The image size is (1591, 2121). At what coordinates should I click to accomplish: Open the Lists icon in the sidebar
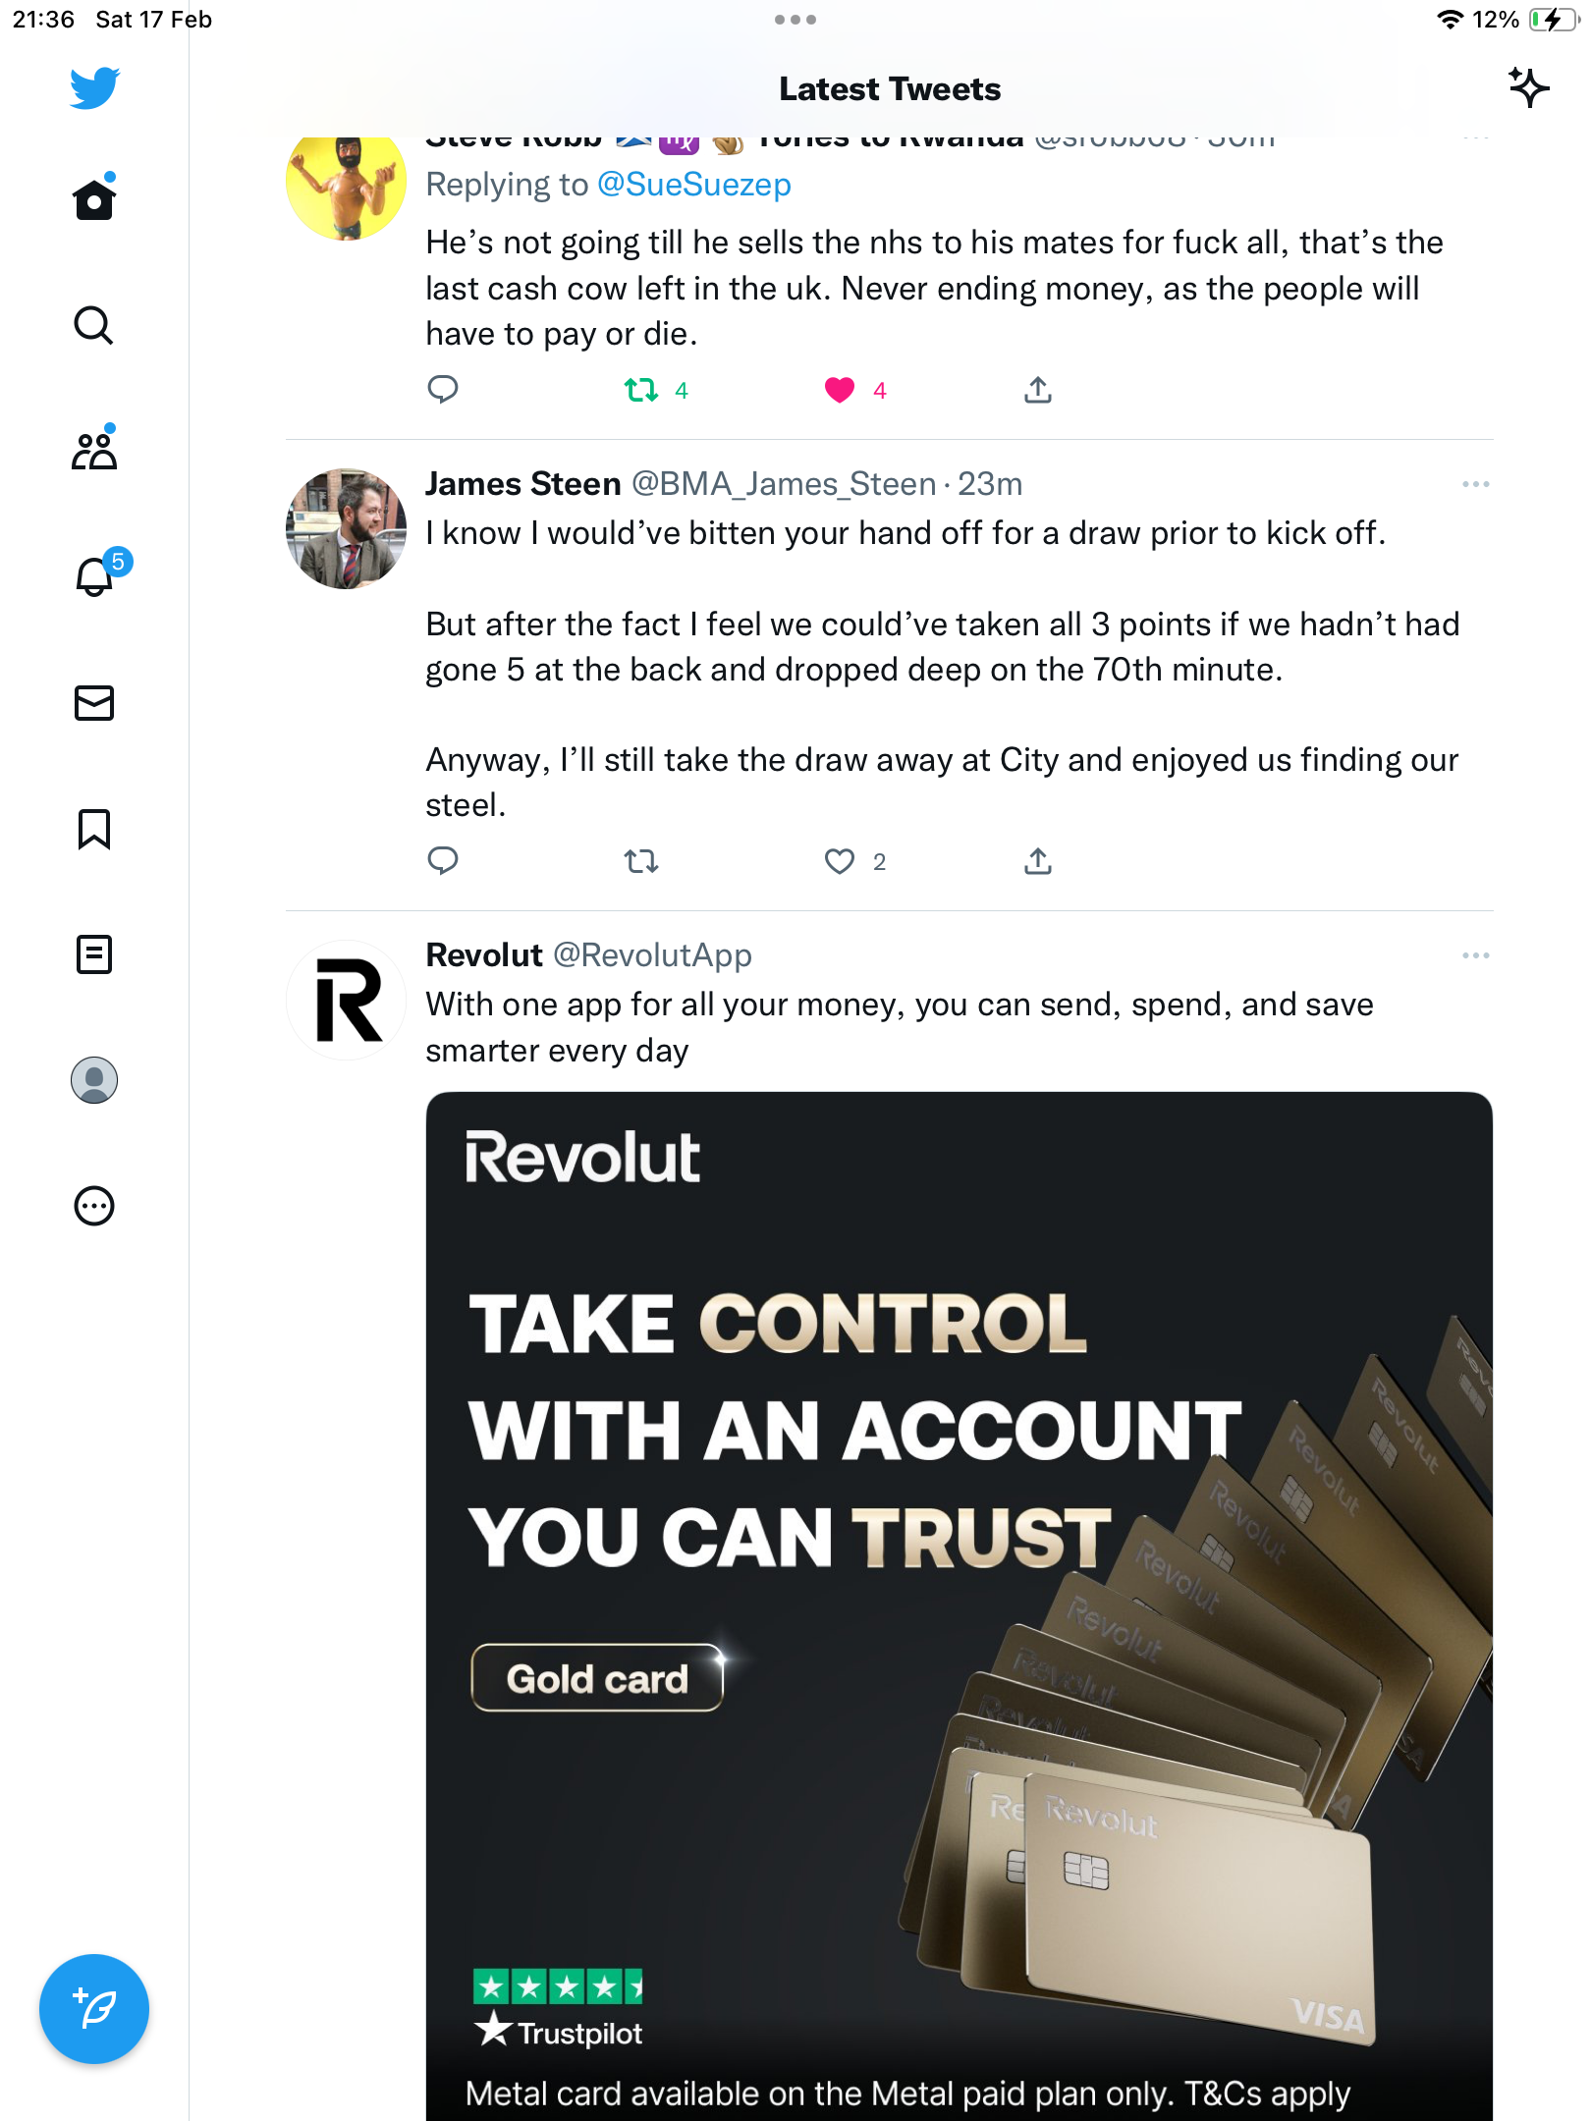[x=94, y=954]
